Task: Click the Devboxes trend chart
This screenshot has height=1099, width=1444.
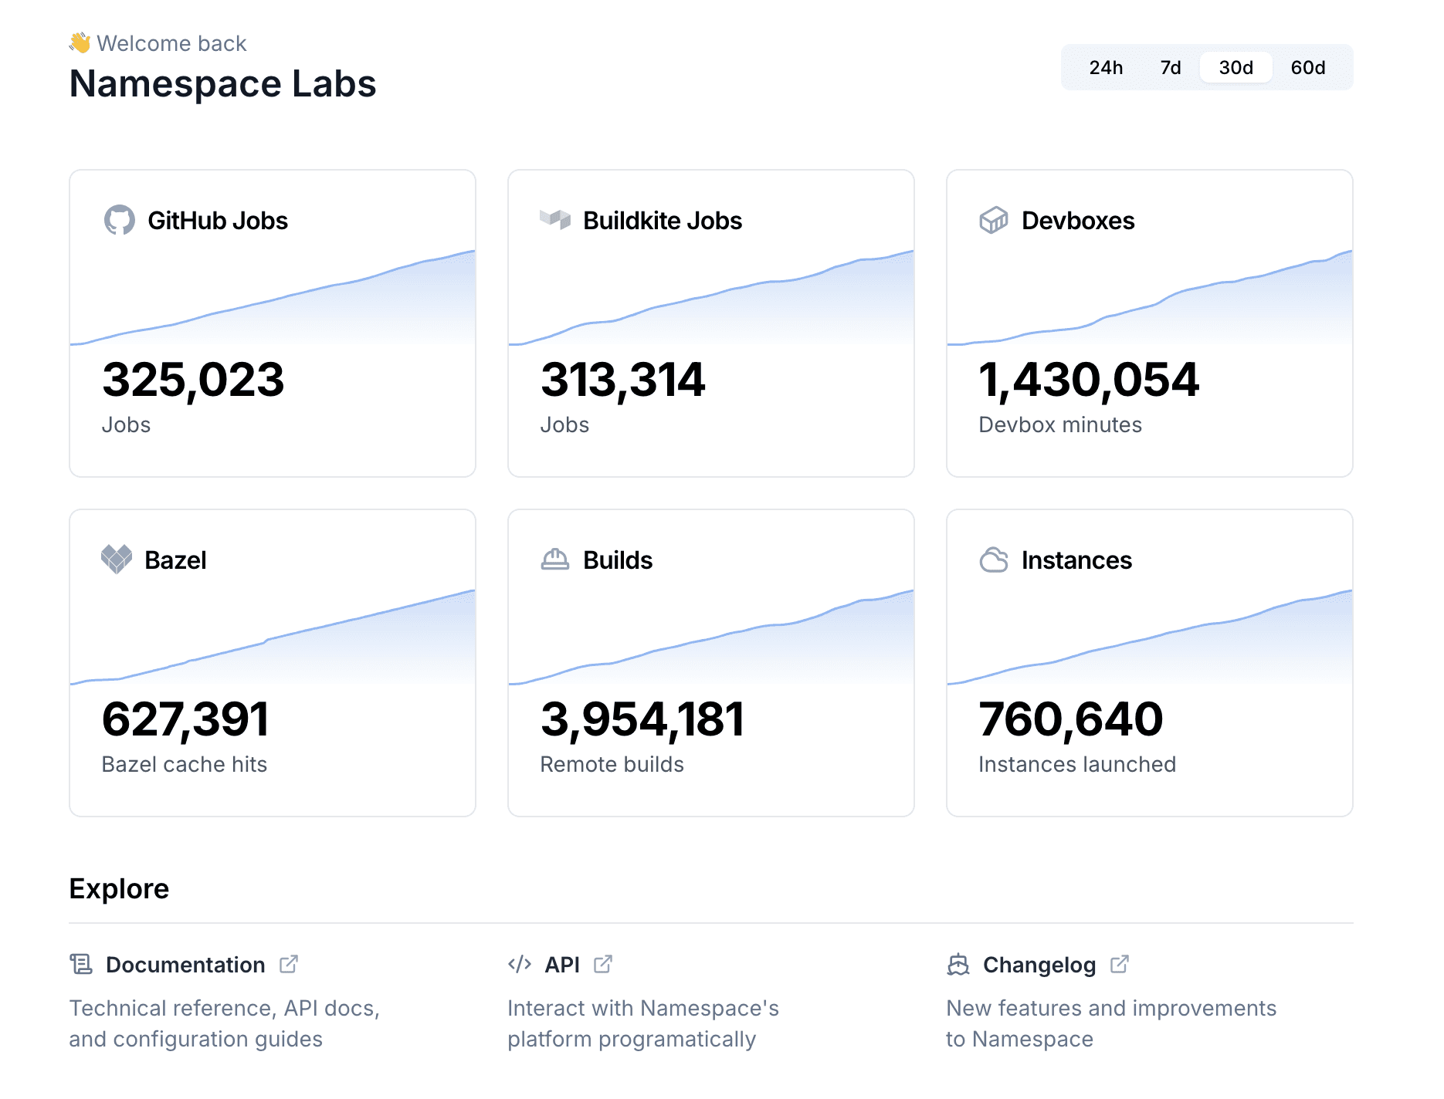Action: pos(1150,298)
